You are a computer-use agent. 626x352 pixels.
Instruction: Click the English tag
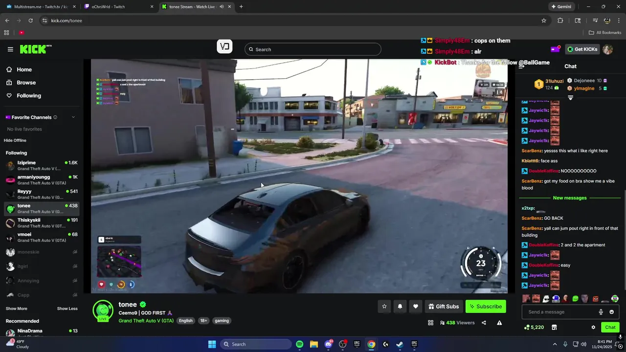point(186,321)
